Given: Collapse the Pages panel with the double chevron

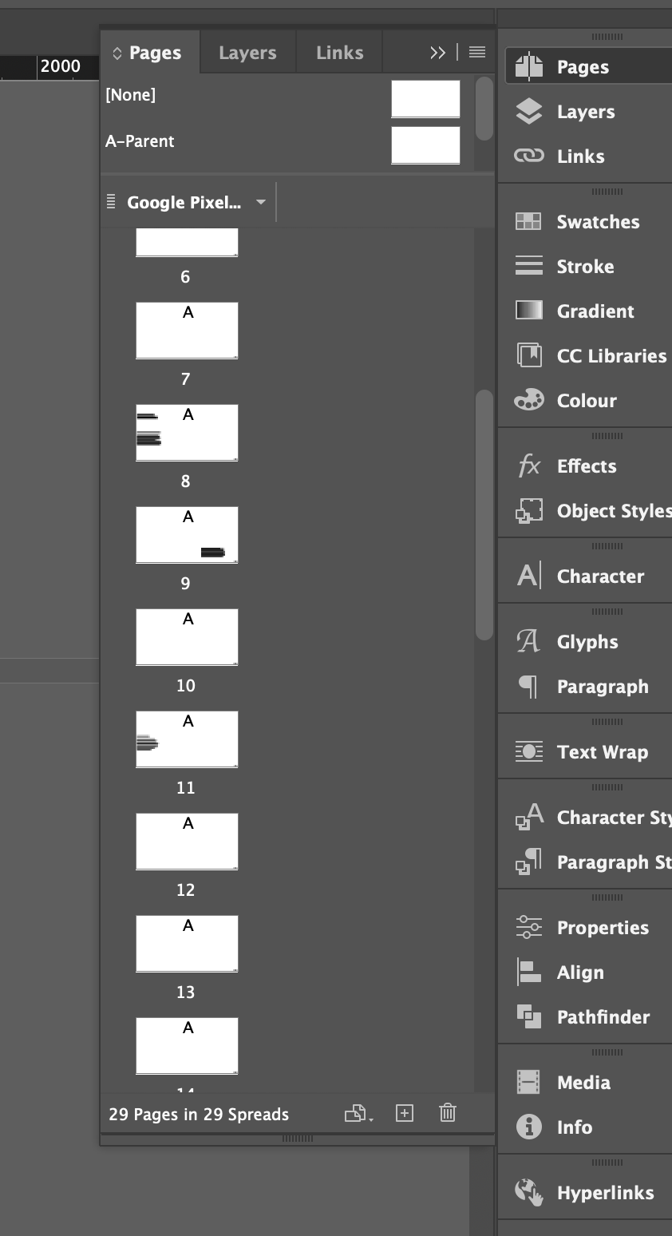Looking at the screenshot, I should pyautogui.click(x=437, y=52).
